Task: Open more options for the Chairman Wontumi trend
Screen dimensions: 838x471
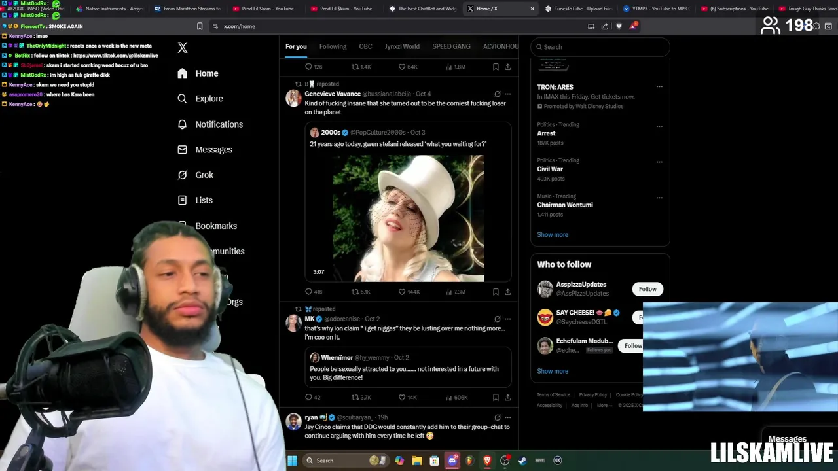Action: 659,197
